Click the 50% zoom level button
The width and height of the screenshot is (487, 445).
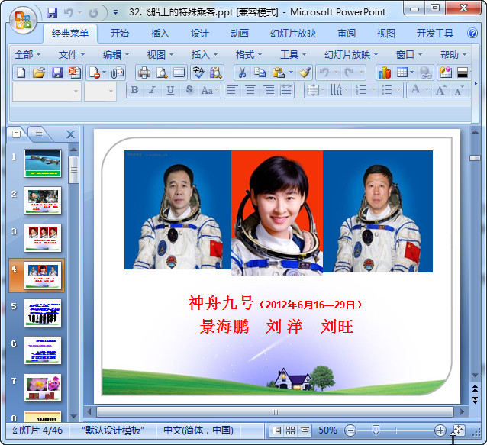point(327,430)
